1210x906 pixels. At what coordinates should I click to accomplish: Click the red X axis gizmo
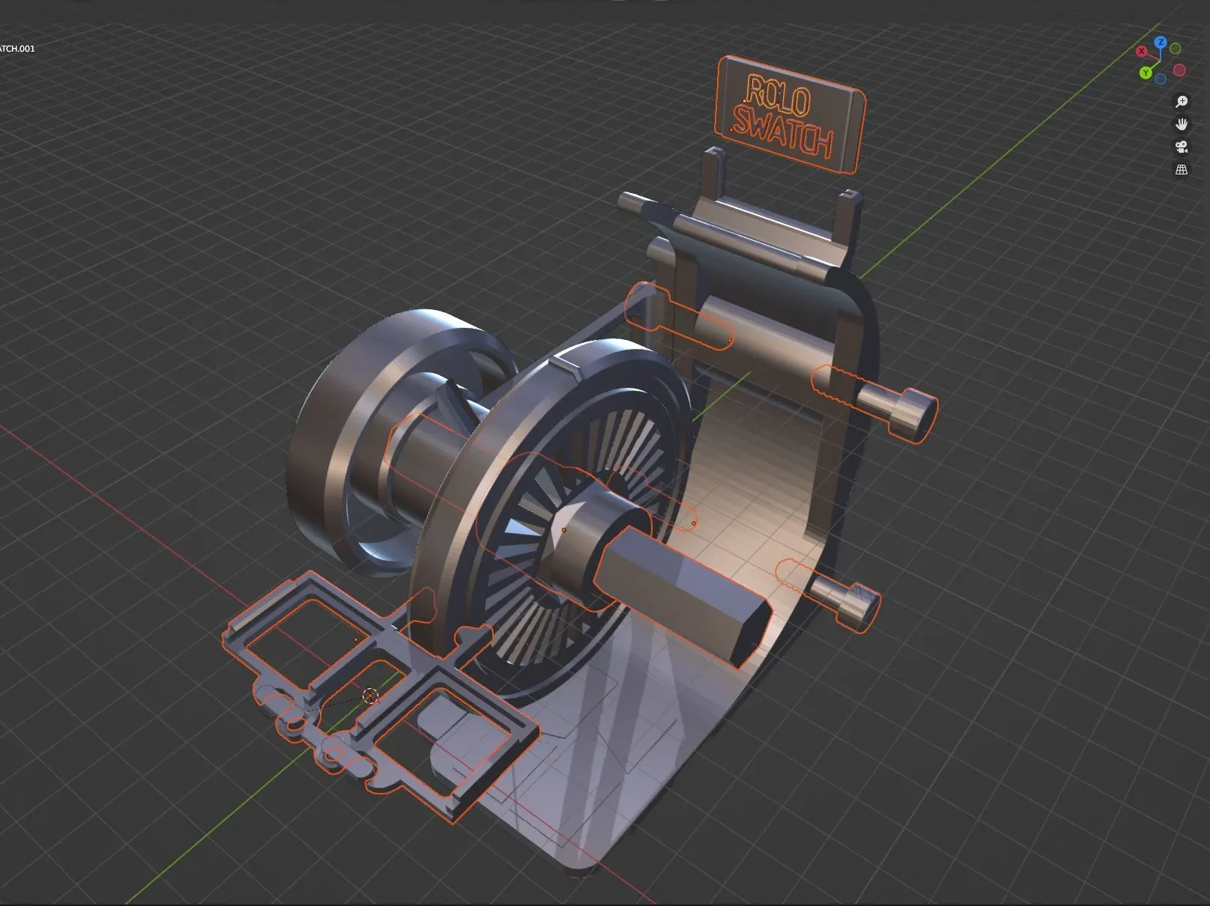[1142, 52]
